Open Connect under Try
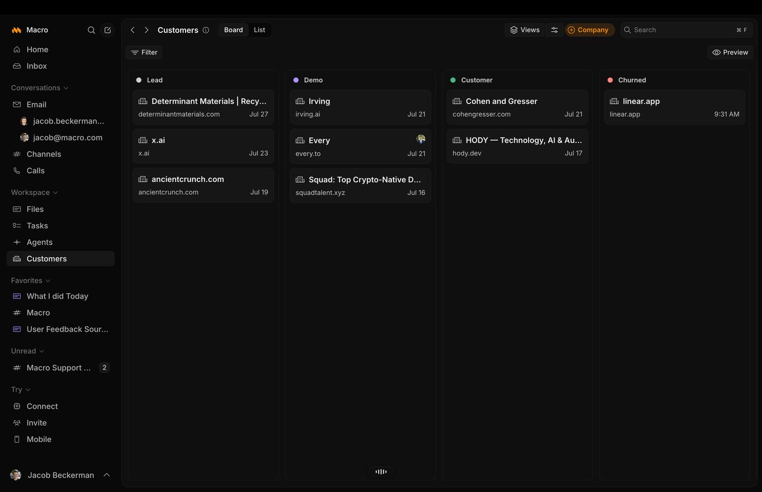The width and height of the screenshot is (762, 492). pyautogui.click(x=60, y=407)
